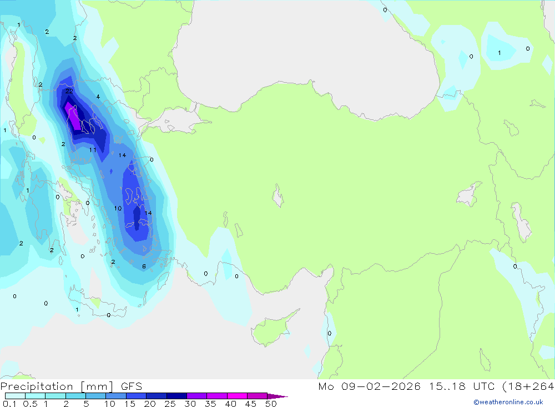The image size is (555, 407).
Task: Click the '35' legend scale label
Action: 210,404
